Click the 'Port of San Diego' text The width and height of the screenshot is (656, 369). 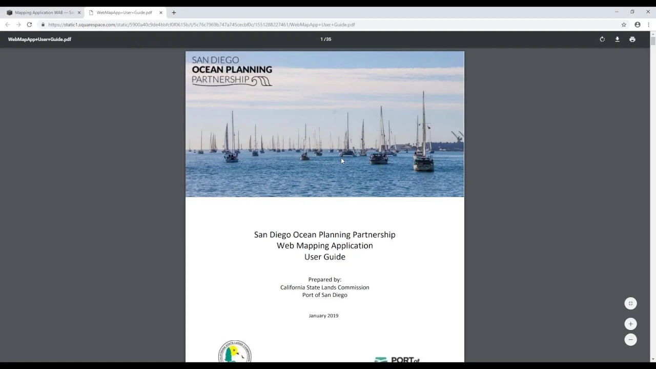pos(325,295)
